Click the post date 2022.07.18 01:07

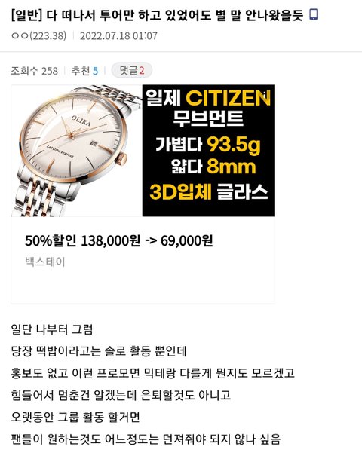click(x=118, y=36)
